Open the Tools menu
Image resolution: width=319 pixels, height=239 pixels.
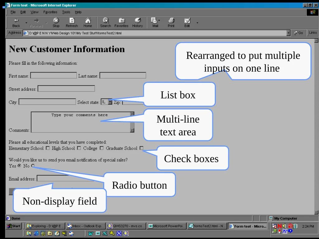click(x=66, y=12)
